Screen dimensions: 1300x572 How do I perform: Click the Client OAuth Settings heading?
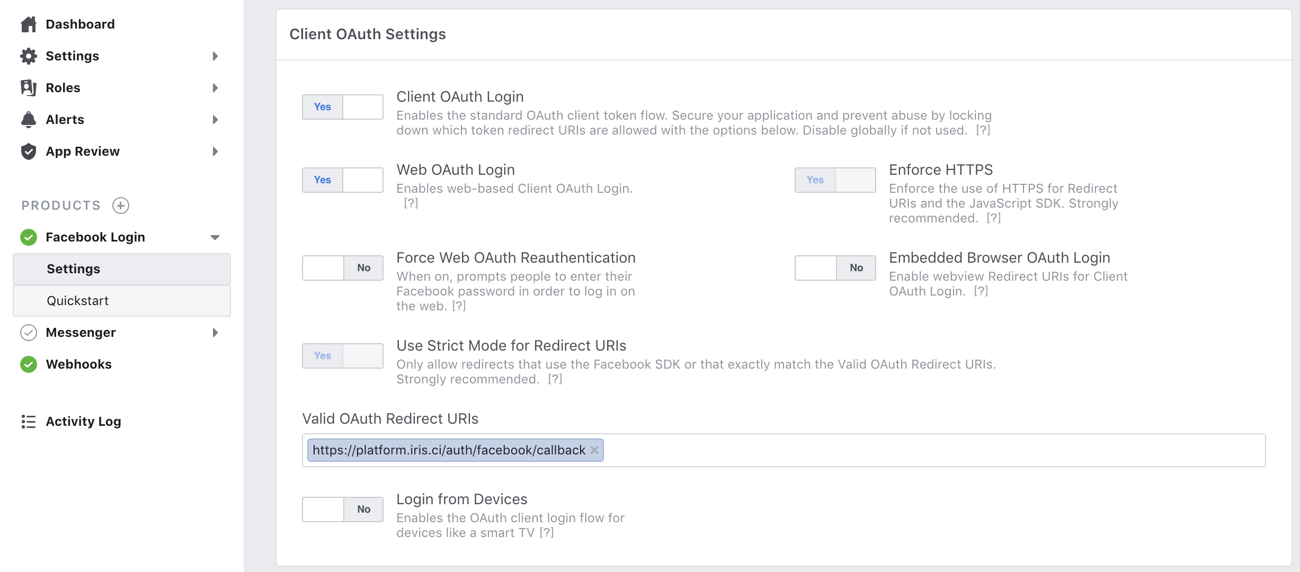368,34
